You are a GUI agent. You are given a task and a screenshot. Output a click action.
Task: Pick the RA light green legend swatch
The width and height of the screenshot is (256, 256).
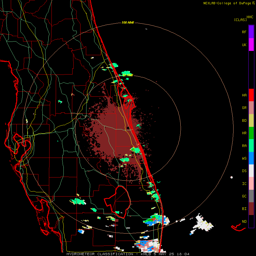[251, 146]
